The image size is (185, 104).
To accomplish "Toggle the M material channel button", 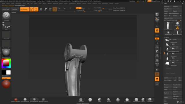I will click(x=70, y=8).
